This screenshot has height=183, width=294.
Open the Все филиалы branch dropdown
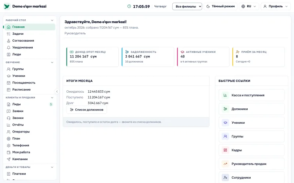pos(187,6)
